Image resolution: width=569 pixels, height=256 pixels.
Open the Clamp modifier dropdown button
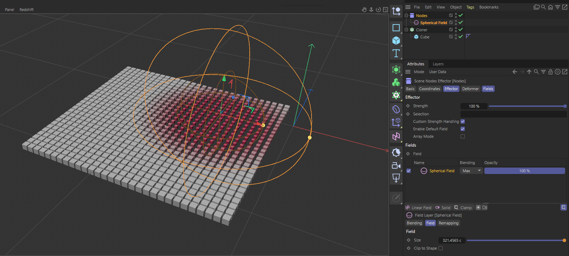pyautogui.click(x=463, y=208)
